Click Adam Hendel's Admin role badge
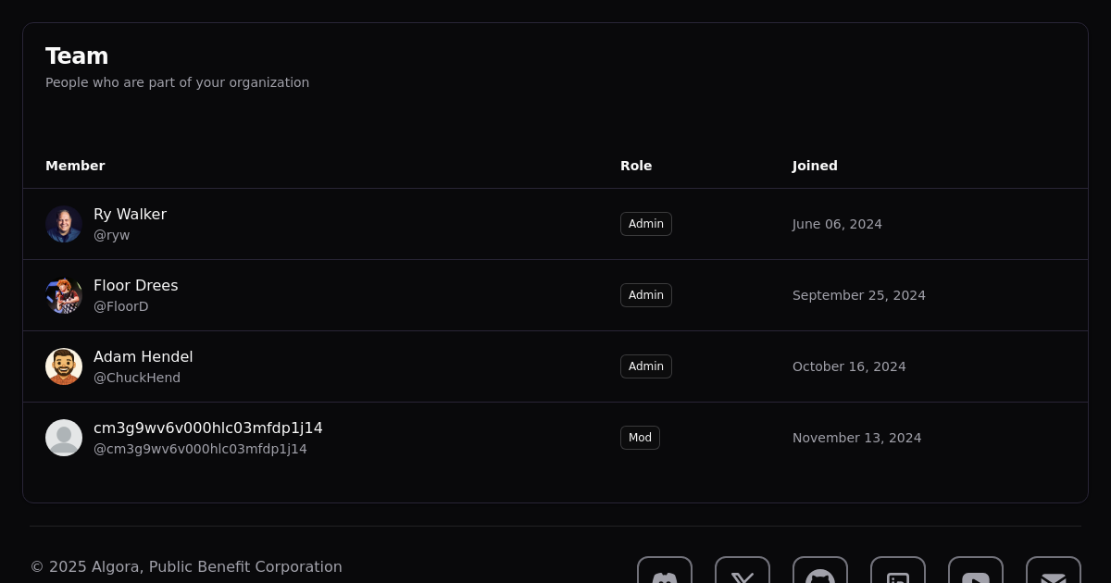Image resolution: width=1111 pixels, height=583 pixels. tap(646, 366)
